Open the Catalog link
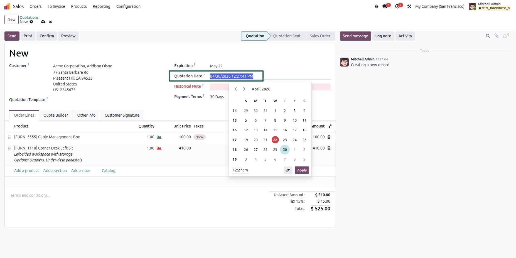516x258 pixels. coord(109,171)
